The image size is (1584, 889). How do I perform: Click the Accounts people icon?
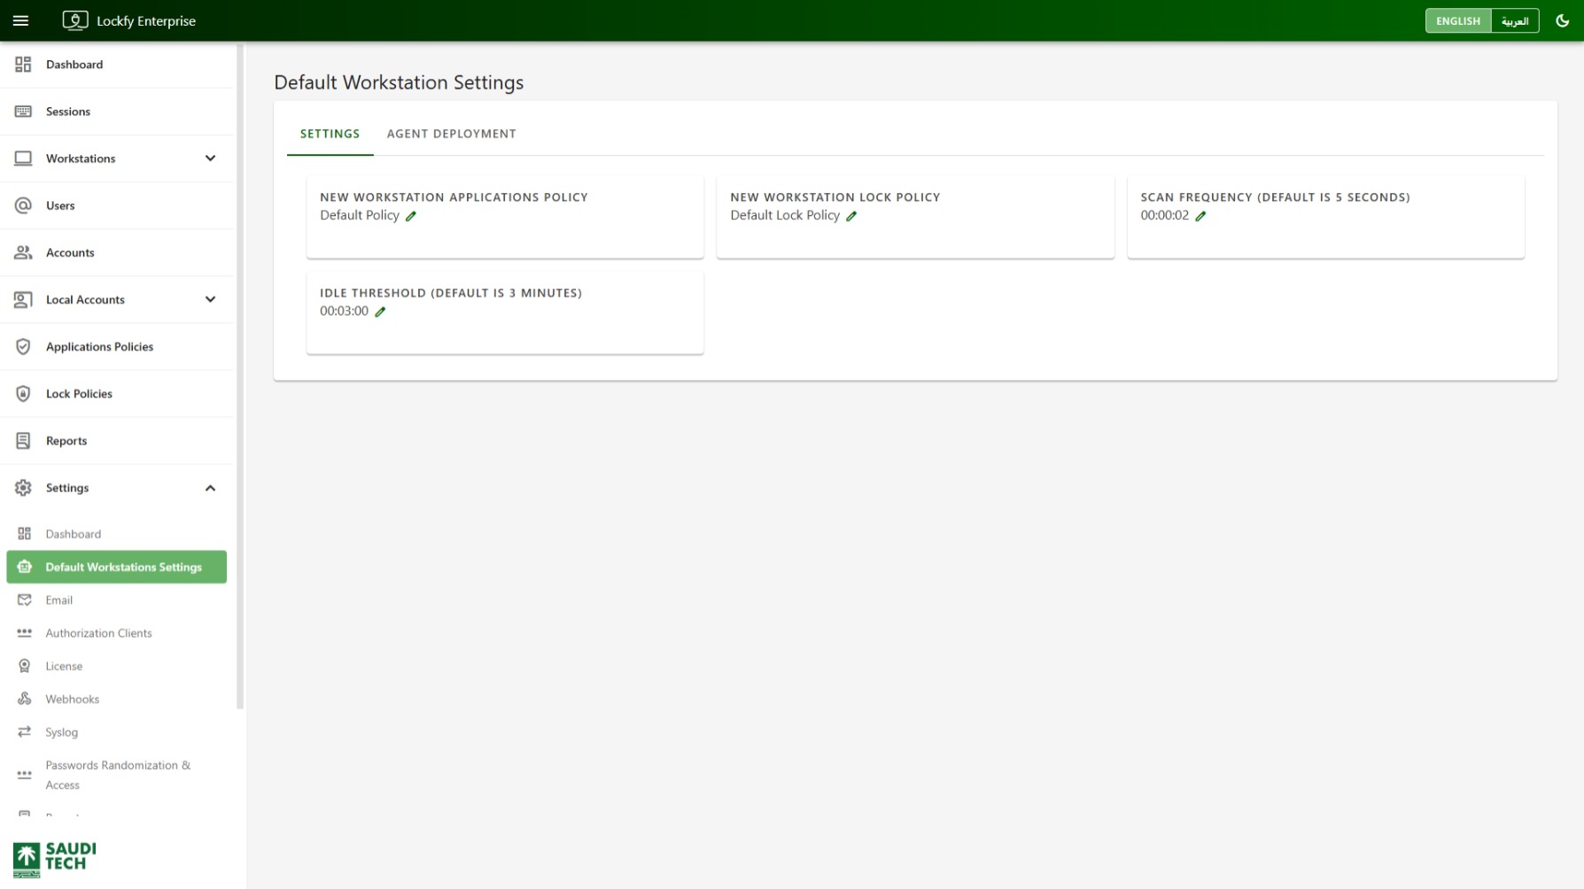click(x=23, y=252)
